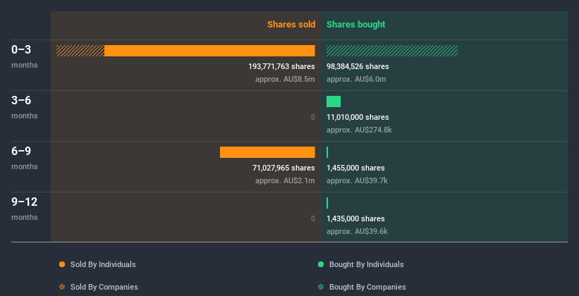Click the green Bought By Individuals legend dot

[321, 264]
